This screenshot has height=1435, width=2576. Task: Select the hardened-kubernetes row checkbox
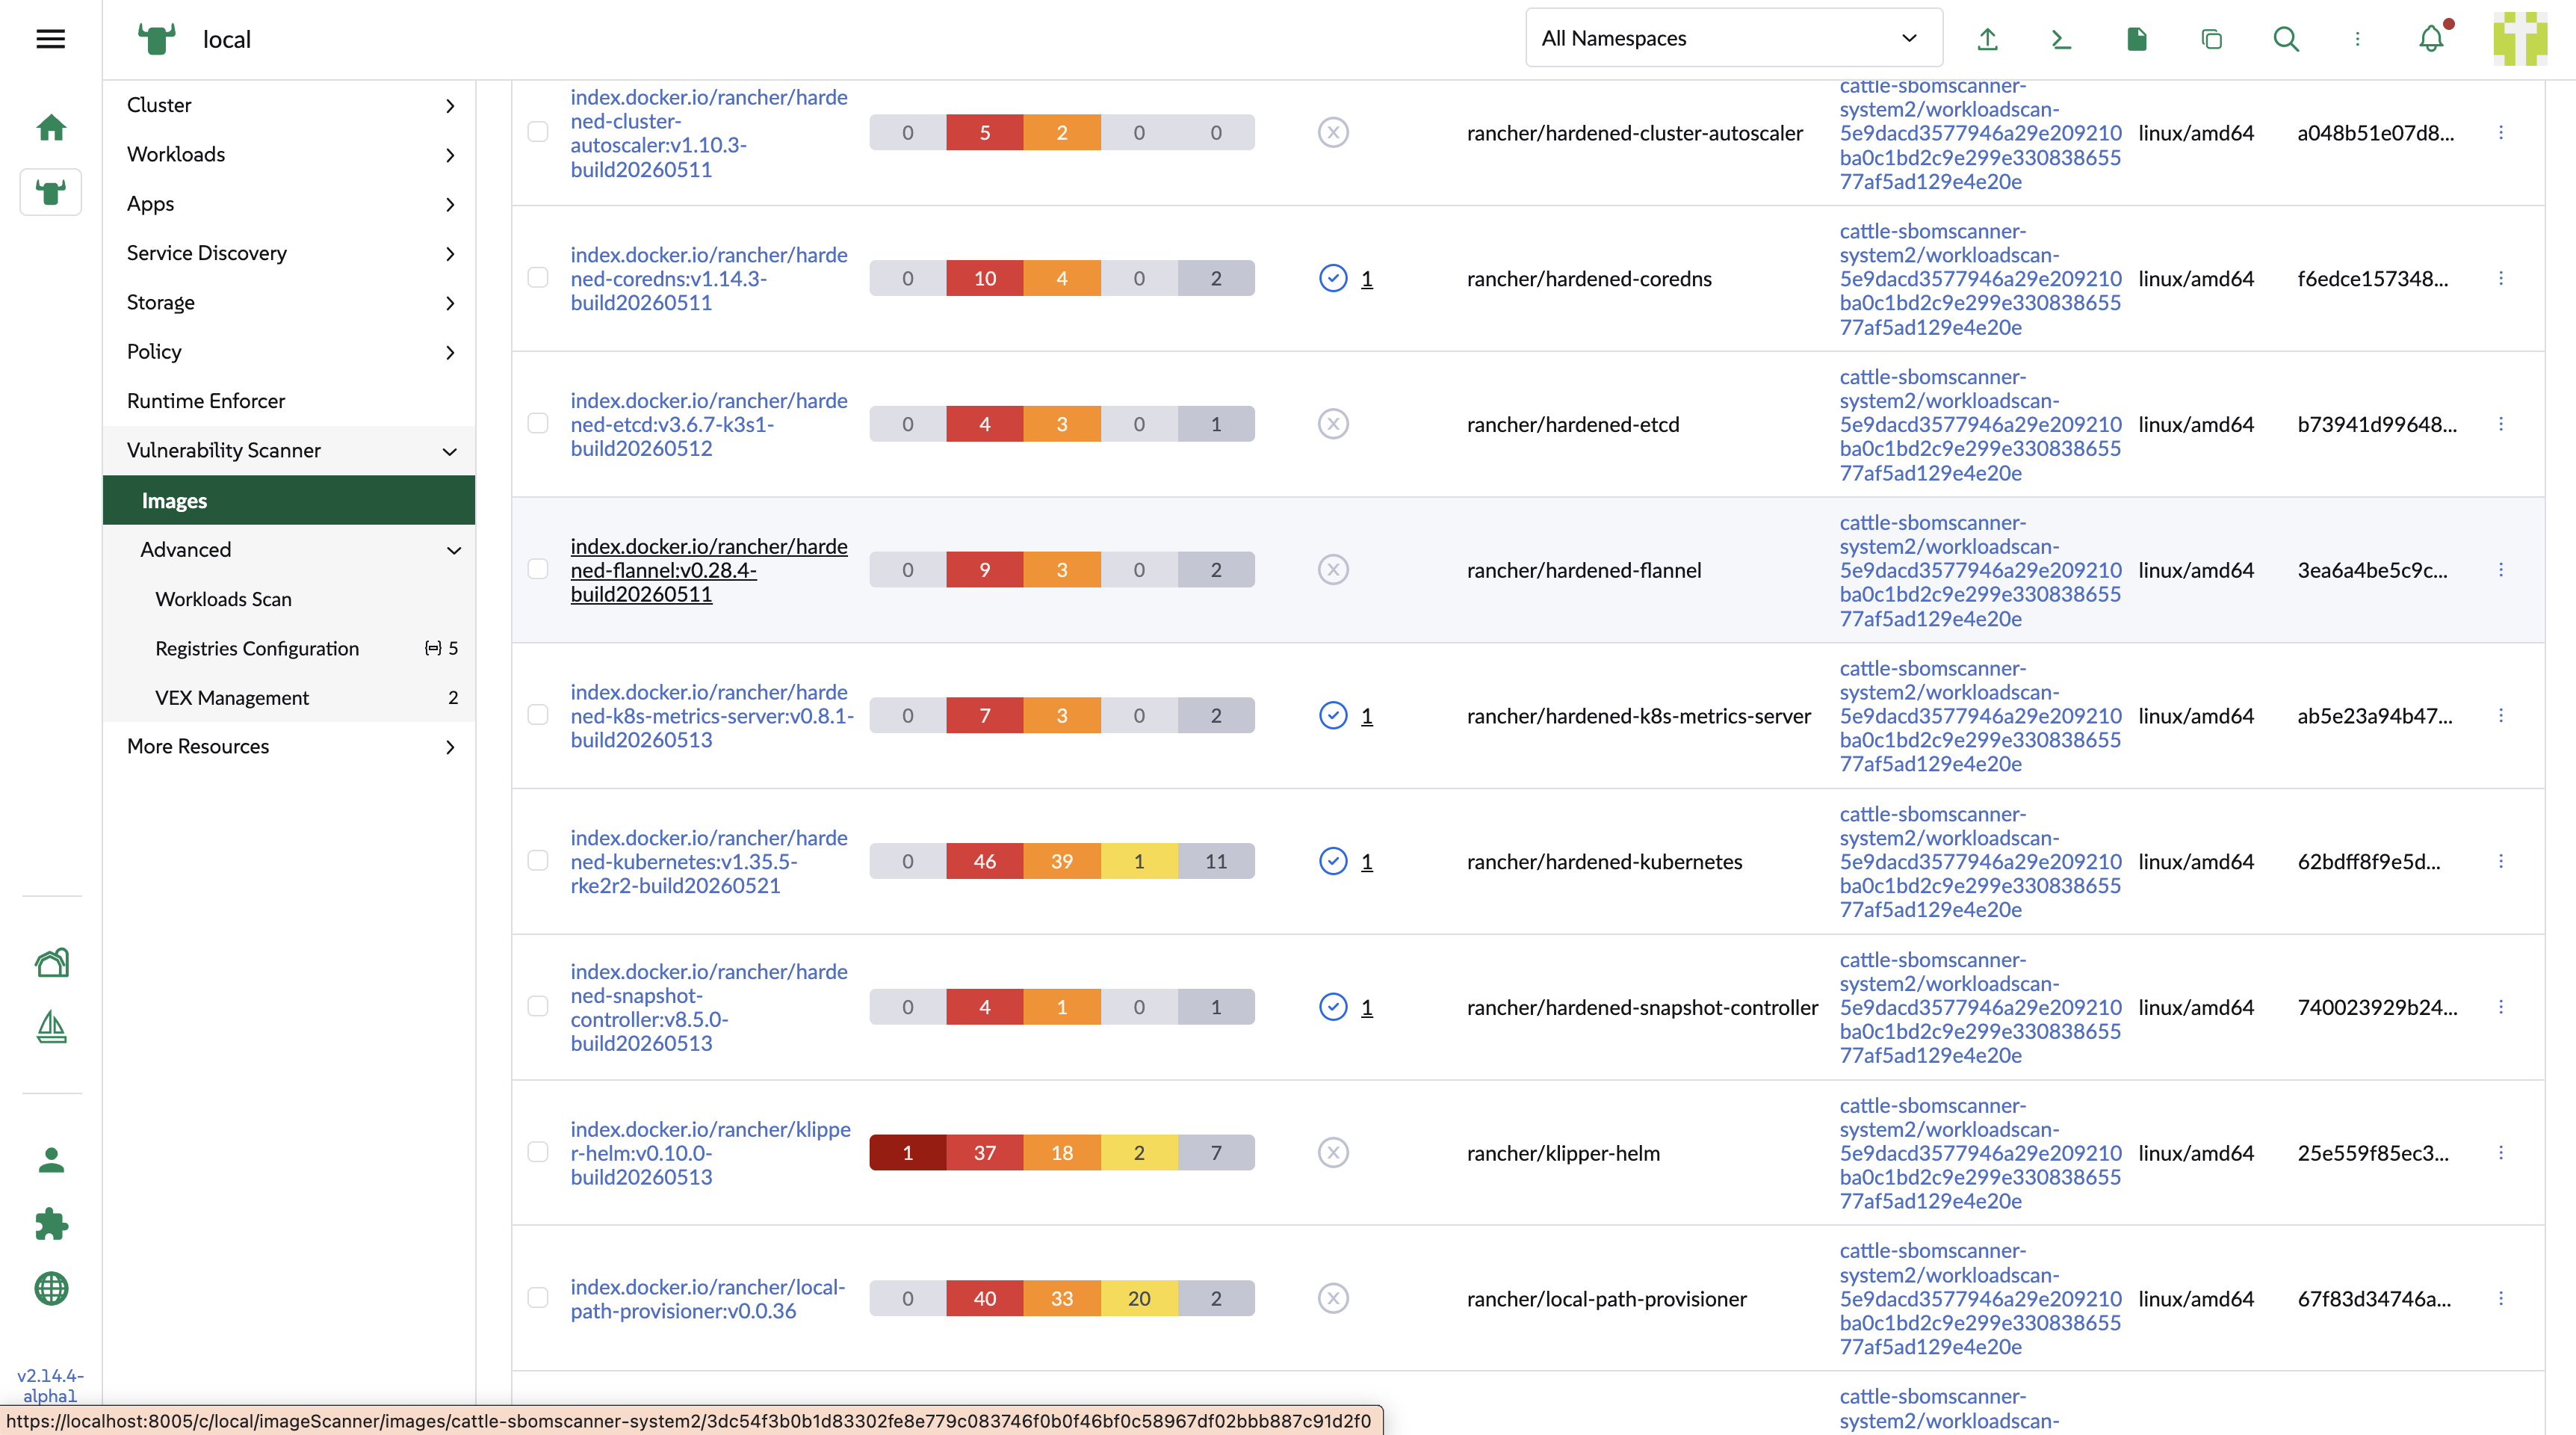(538, 862)
